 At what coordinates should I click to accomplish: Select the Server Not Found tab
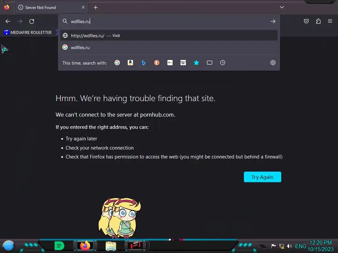coord(52,8)
